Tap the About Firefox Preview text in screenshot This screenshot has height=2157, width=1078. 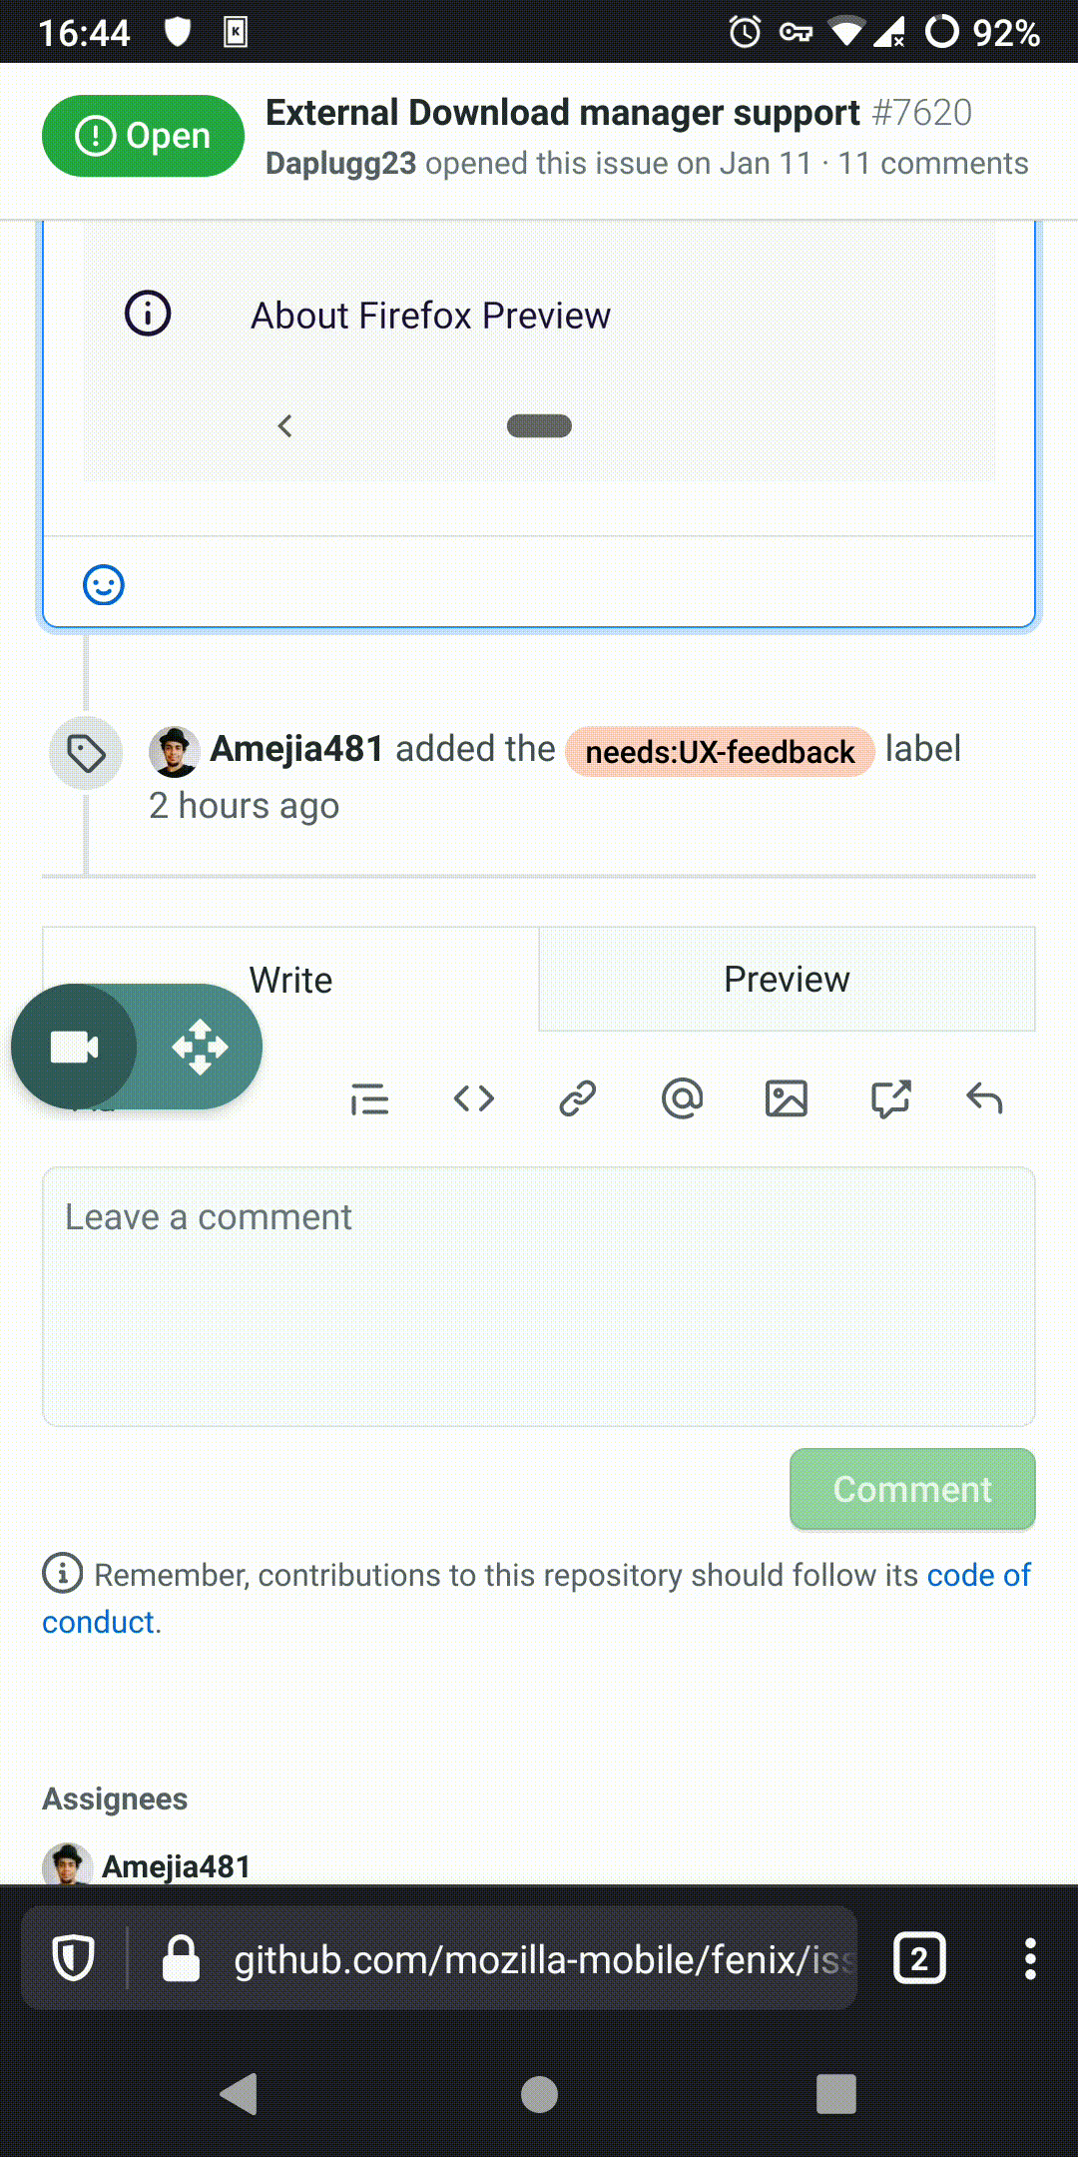430,316
